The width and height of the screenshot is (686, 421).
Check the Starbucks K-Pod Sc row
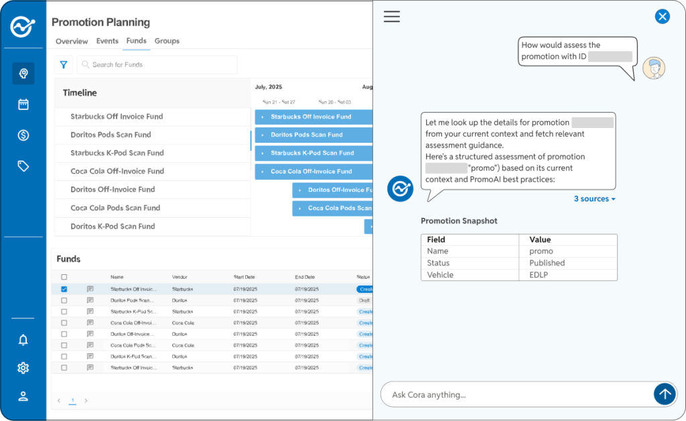(64, 312)
